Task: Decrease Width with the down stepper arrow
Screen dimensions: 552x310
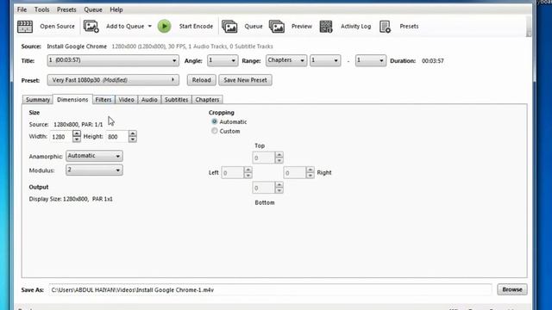Action: pos(77,139)
